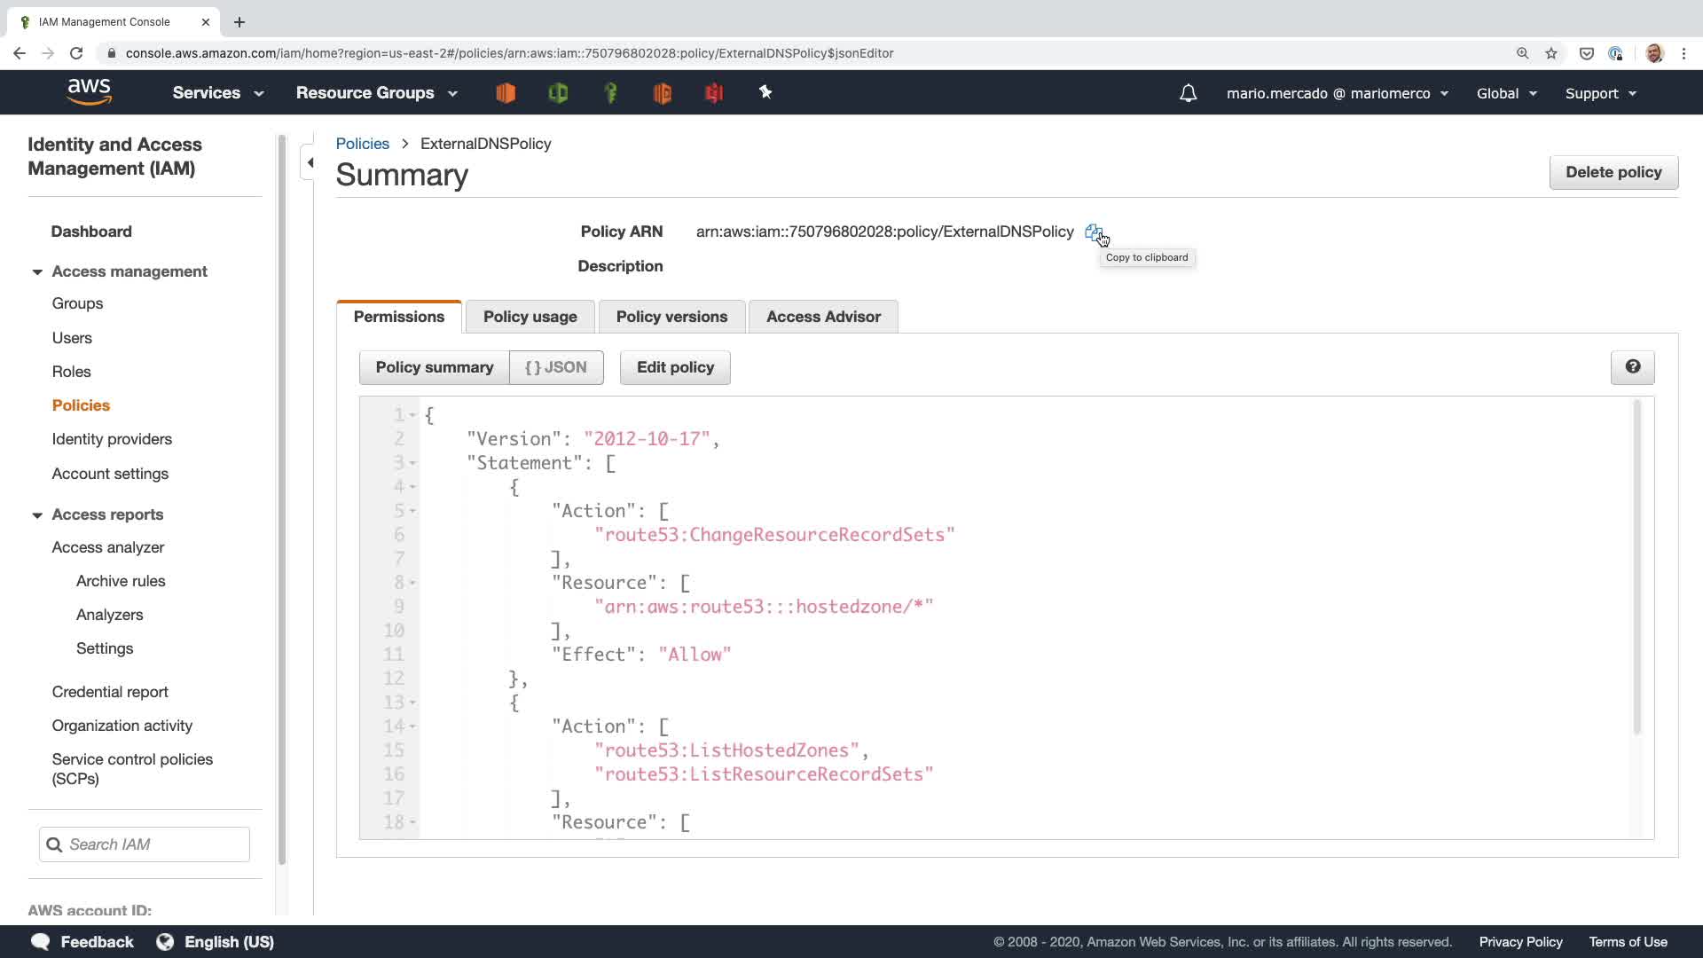Open the notifications bell in AWS header

click(1188, 93)
